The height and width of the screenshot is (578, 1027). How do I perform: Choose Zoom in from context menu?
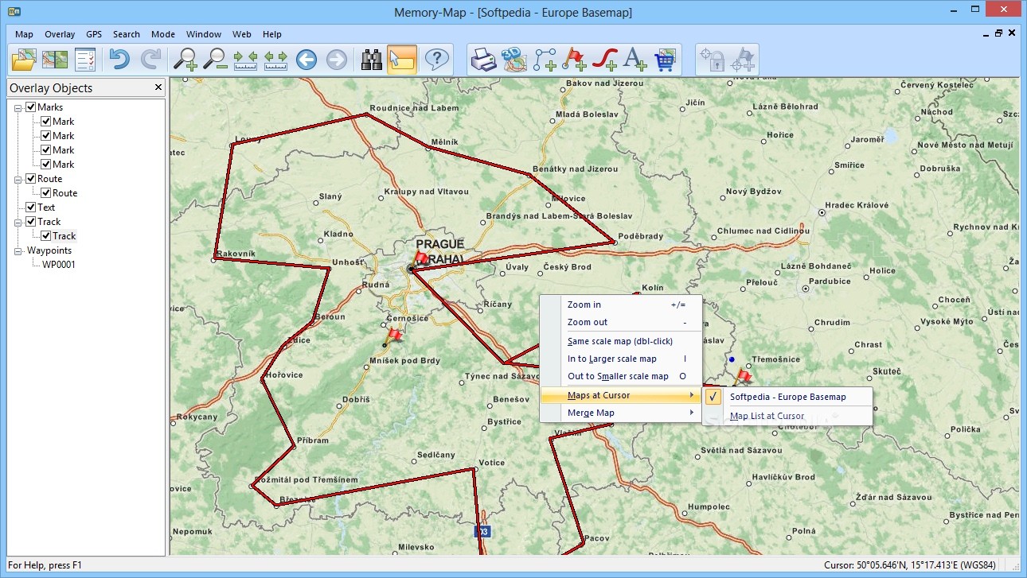(x=621, y=305)
